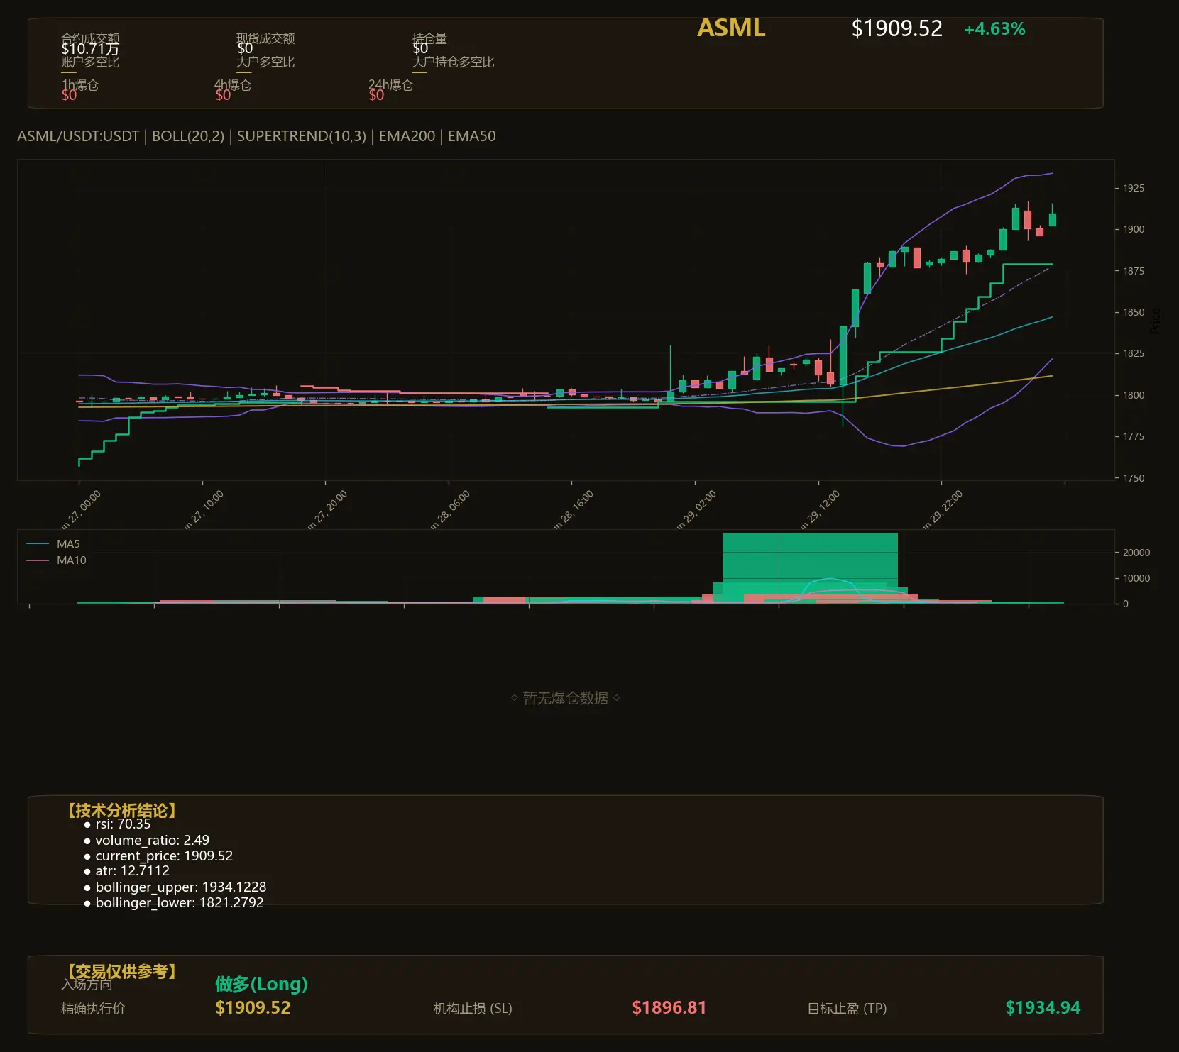Viewport: 1179px width, 1052px height.
Task: Click the 24h爆仓 label
Action: [x=390, y=85]
